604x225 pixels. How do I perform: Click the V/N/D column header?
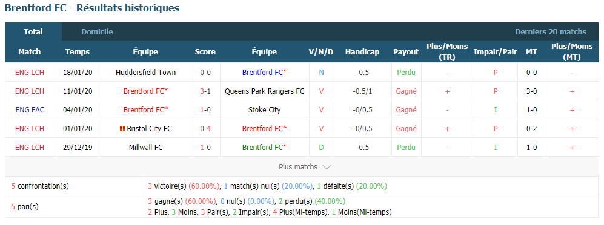[x=321, y=52]
